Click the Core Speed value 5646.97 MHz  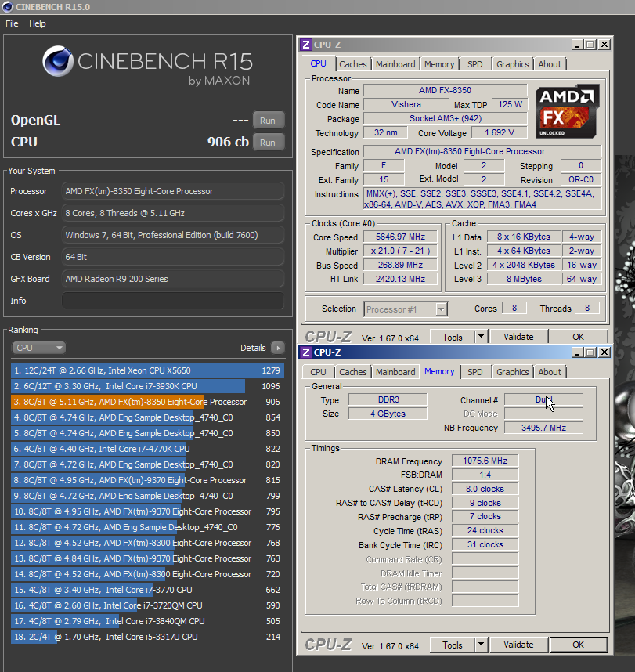coord(400,237)
